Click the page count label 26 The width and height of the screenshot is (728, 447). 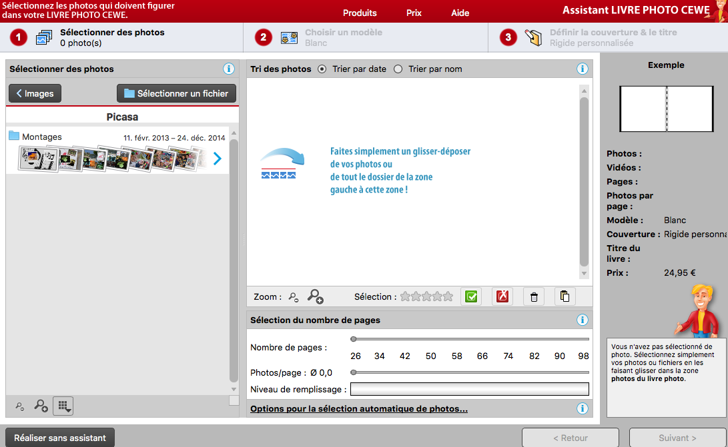click(x=356, y=356)
